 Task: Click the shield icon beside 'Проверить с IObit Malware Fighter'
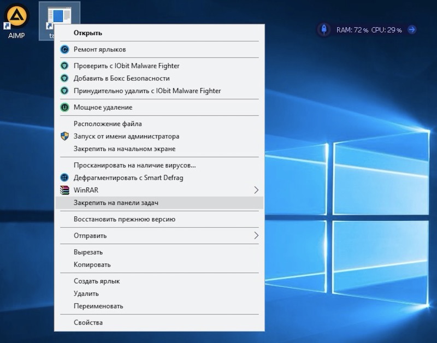point(64,66)
